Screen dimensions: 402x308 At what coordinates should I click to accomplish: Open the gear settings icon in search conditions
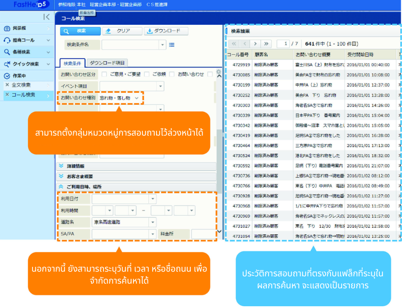pos(219,72)
